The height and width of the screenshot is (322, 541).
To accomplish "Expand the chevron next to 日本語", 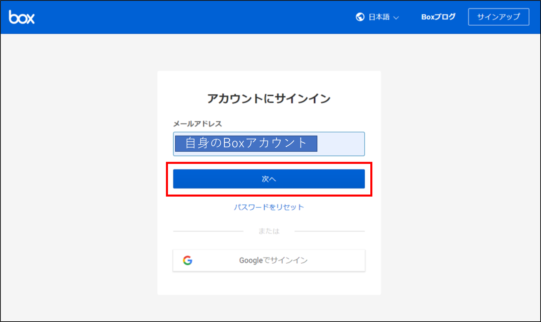I will point(397,18).
